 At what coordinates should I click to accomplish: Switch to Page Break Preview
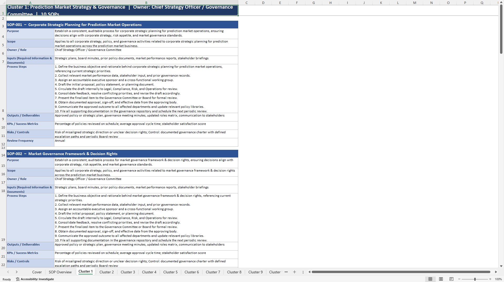click(451, 279)
